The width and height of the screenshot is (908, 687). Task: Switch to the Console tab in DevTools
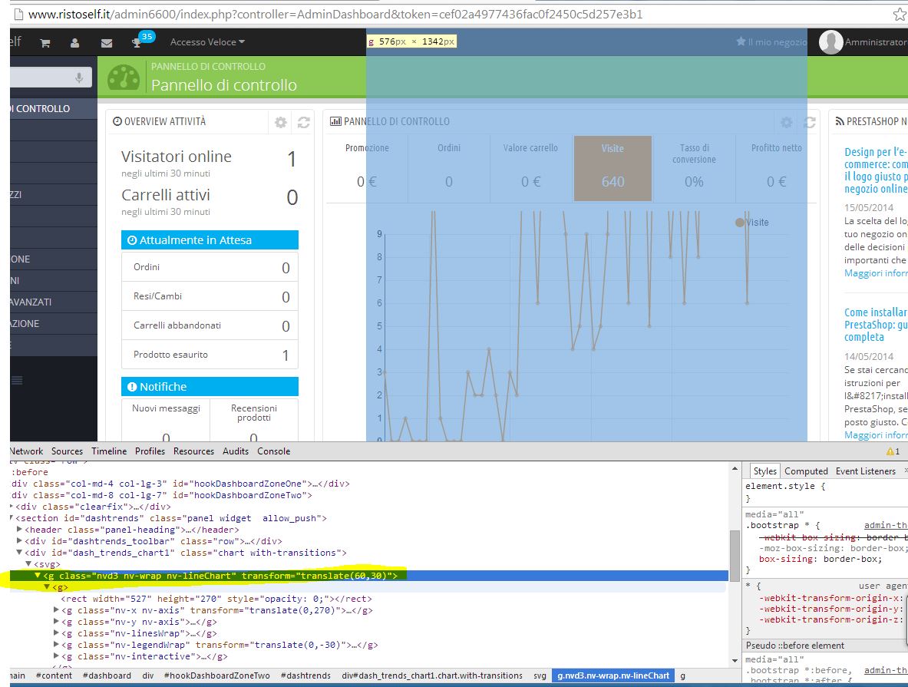273,451
